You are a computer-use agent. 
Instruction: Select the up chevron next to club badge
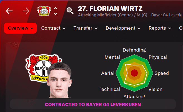(x=55, y=8)
